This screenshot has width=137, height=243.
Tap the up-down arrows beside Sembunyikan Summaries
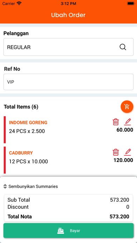pyautogui.click(x=5, y=186)
